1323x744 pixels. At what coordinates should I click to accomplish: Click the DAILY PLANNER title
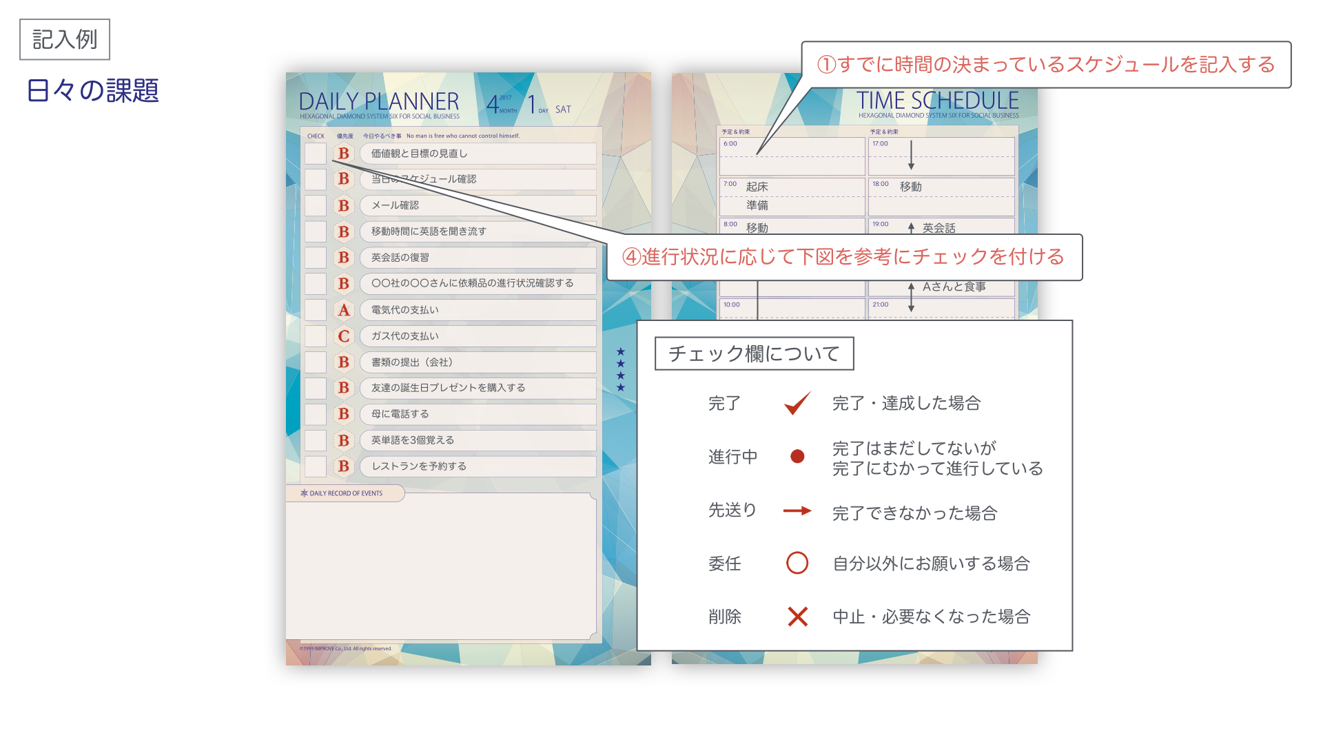(x=379, y=102)
